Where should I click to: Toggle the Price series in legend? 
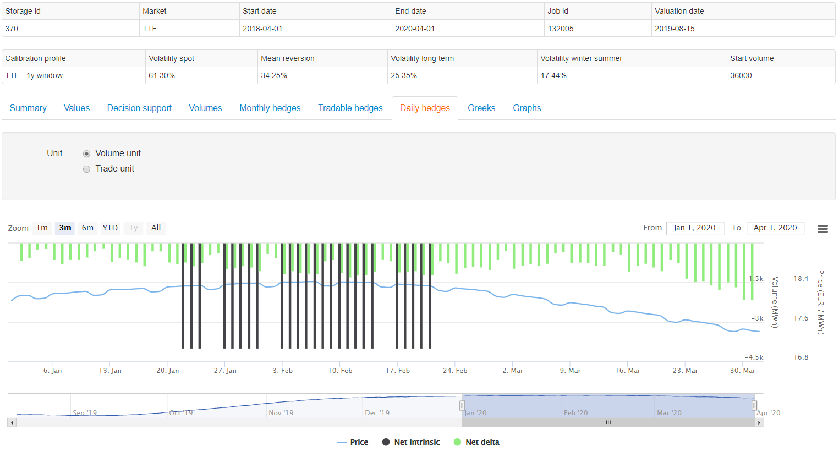coord(353,442)
